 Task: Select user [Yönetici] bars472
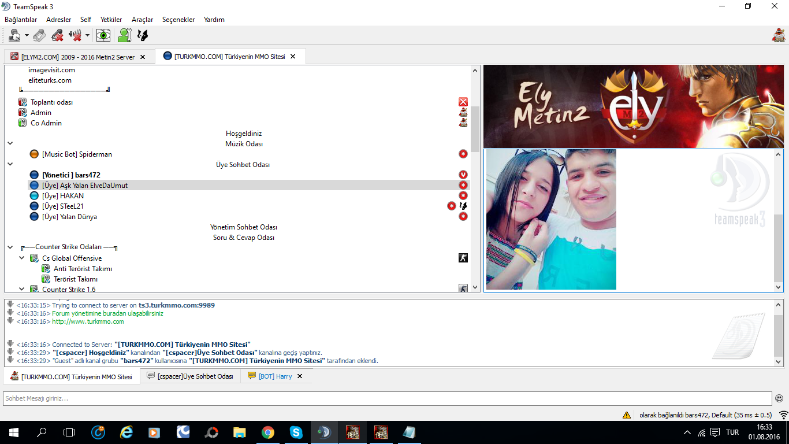(x=71, y=175)
